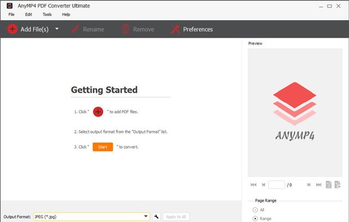The image size is (349, 222).
Task: Click the red Add File(s) plus icon
Action: tap(12, 29)
